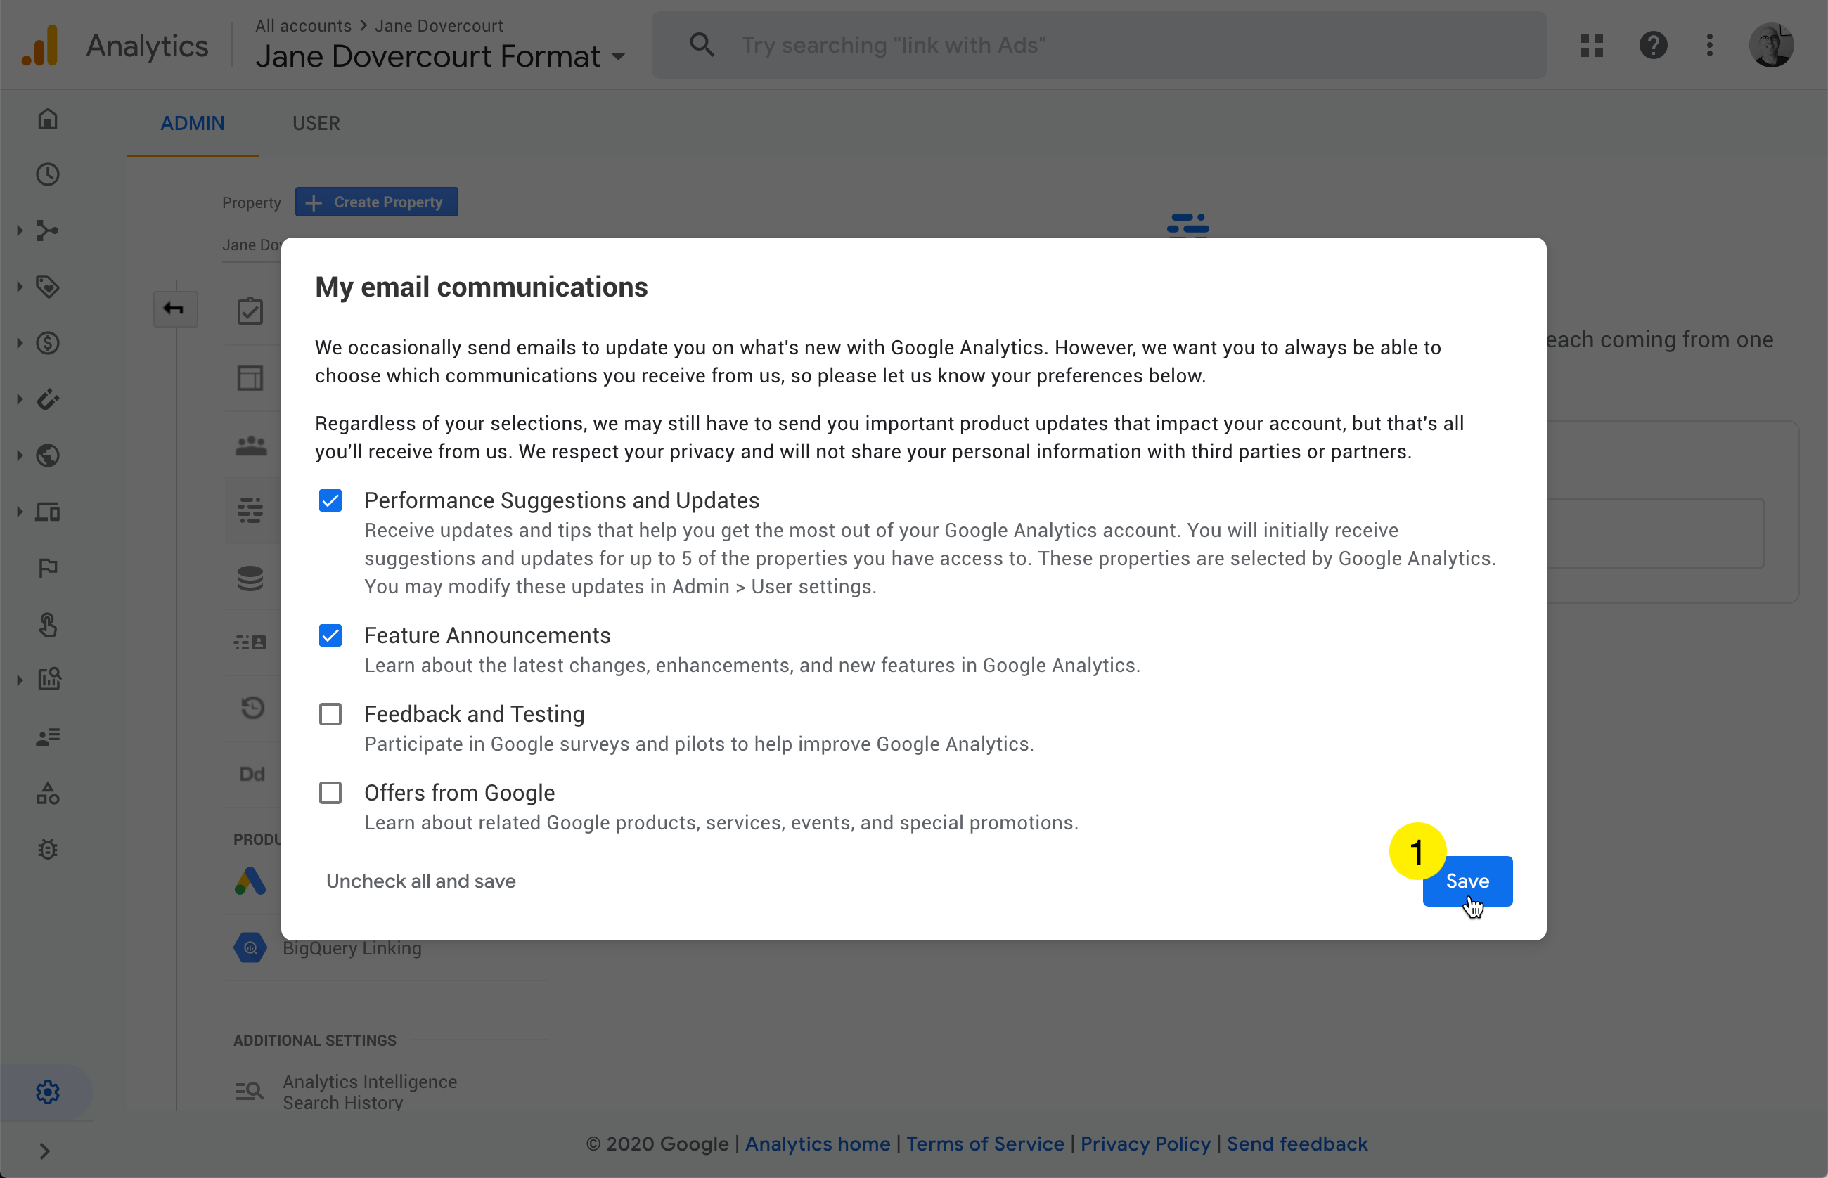This screenshot has width=1828, height=1178.
Task: Open the Google apps grid icon
Action: point(1591,45)
